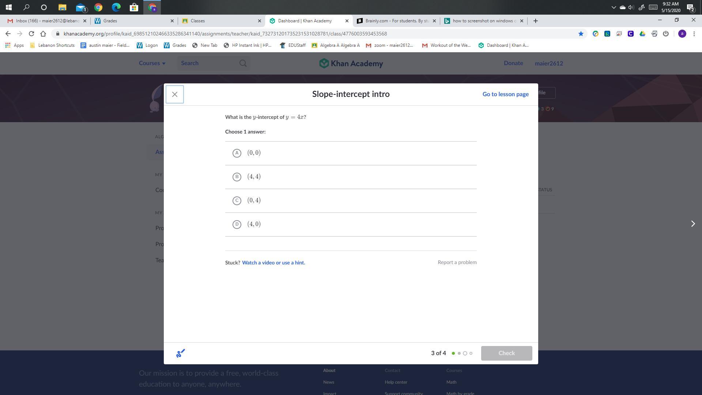
Task: Click the Google Drive extension icon
Action: [x=642, y=34]
